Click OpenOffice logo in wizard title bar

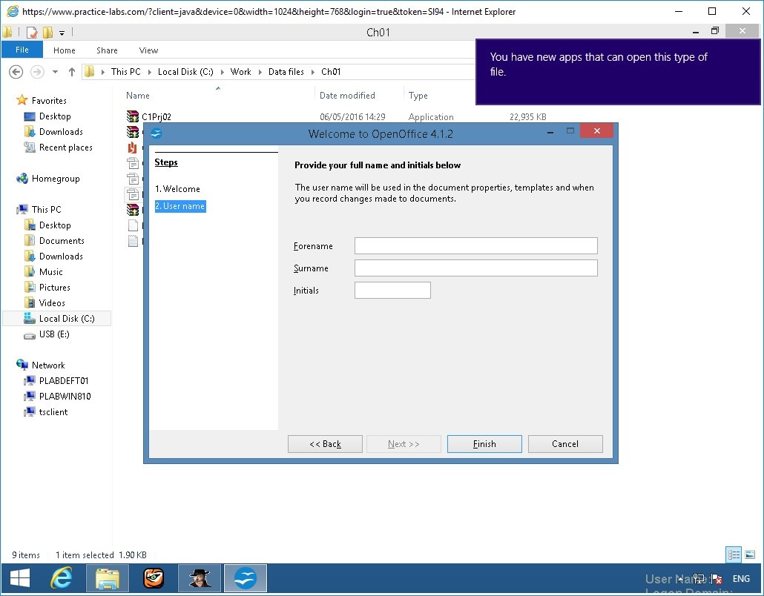pyautogui.click(x=157, y=133)
